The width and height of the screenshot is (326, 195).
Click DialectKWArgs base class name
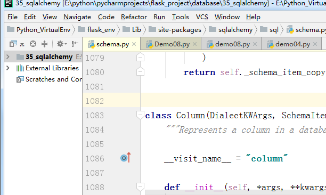[241, 116]
